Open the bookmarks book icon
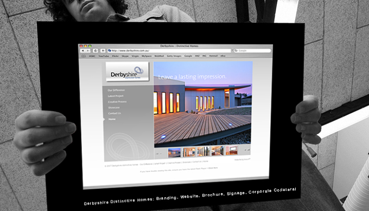369x211 pixels. coord(84,56)
